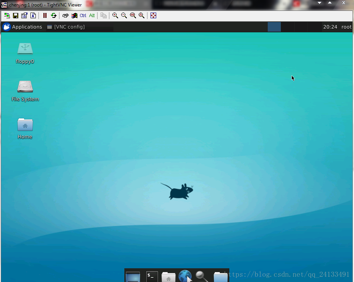The image size is (354, 282).
Task: Switch to the second workspace in pager
Action: 288,27
